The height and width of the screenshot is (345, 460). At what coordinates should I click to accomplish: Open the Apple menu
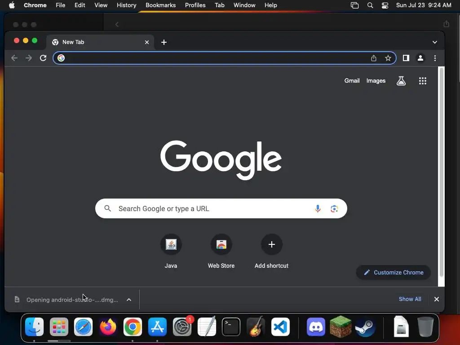coord(12,5)
